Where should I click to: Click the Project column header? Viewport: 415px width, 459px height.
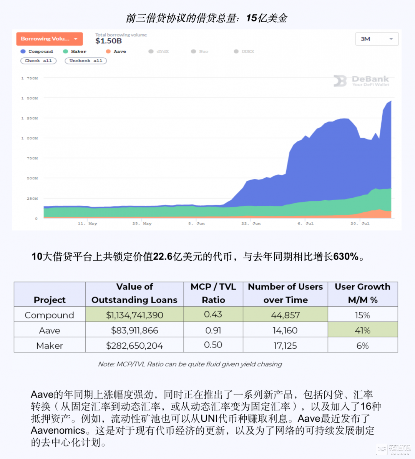(50, 294)
